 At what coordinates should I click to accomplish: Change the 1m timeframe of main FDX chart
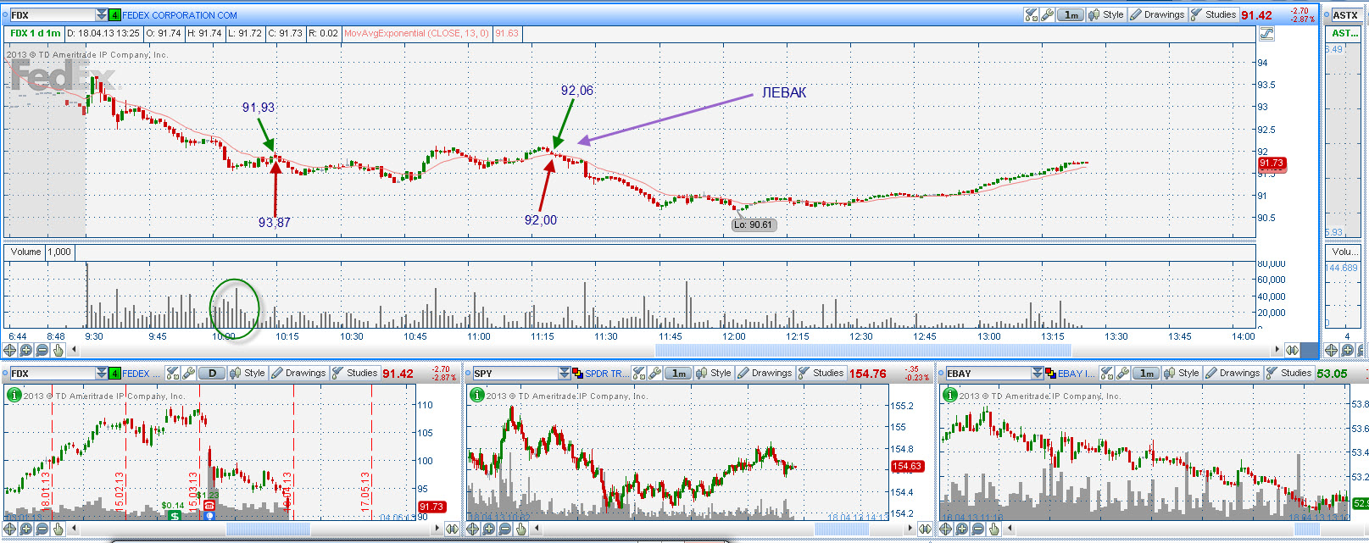1071,14
